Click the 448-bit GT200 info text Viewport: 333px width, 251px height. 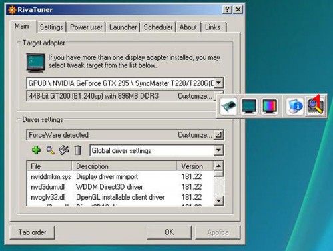(94, 96)
